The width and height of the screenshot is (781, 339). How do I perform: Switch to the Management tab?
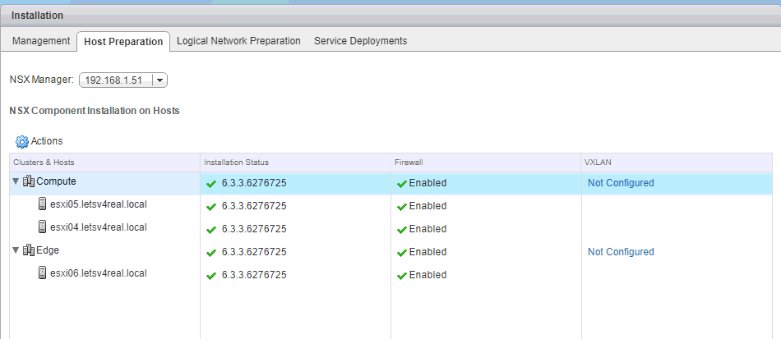point(41,41)
